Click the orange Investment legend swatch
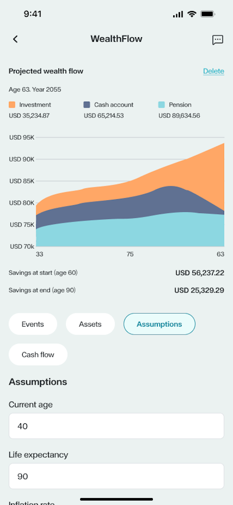The image size is (233, 505). [x=12, y=105]
